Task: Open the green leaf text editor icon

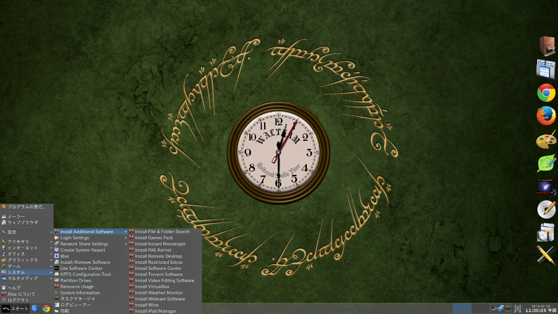Action: pyautogui.click(x=546, y=163)
